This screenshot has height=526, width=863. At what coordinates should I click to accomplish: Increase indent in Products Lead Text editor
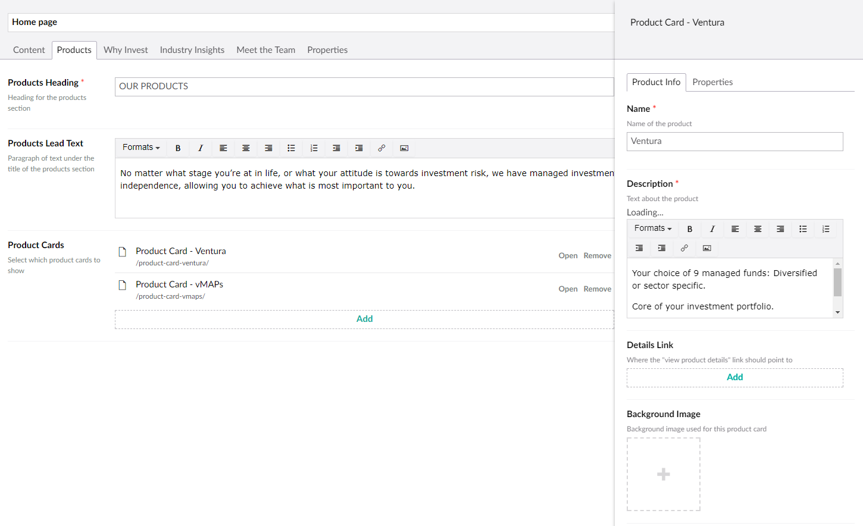pyautogui.click(x=359, y=148)
